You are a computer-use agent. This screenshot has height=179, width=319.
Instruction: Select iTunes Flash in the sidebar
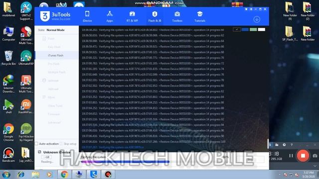click(57, 55)
